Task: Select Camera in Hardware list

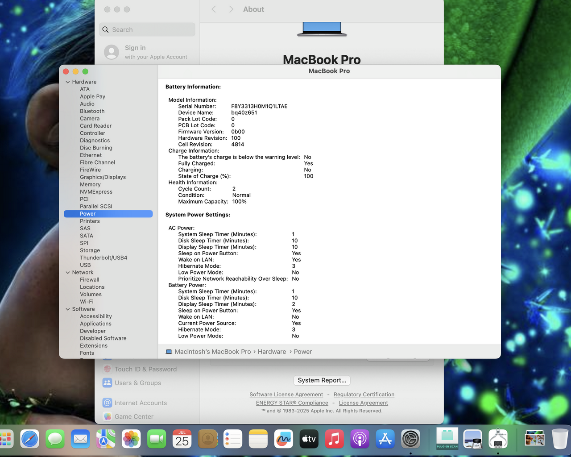Action: coord(90,119)
